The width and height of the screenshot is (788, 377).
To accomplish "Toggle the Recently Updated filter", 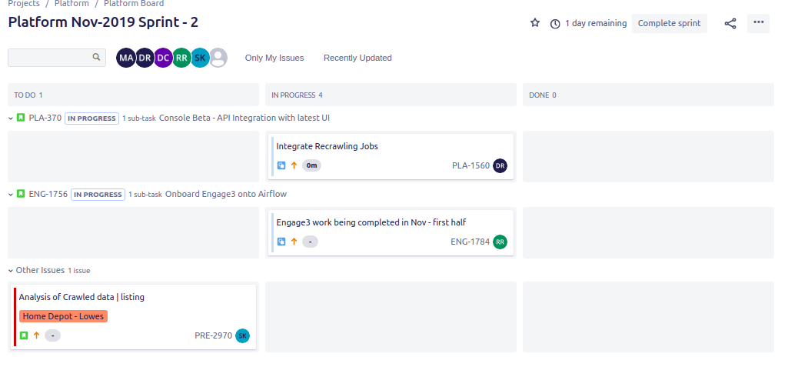I will pyautogui.click(x=357, y=58).
